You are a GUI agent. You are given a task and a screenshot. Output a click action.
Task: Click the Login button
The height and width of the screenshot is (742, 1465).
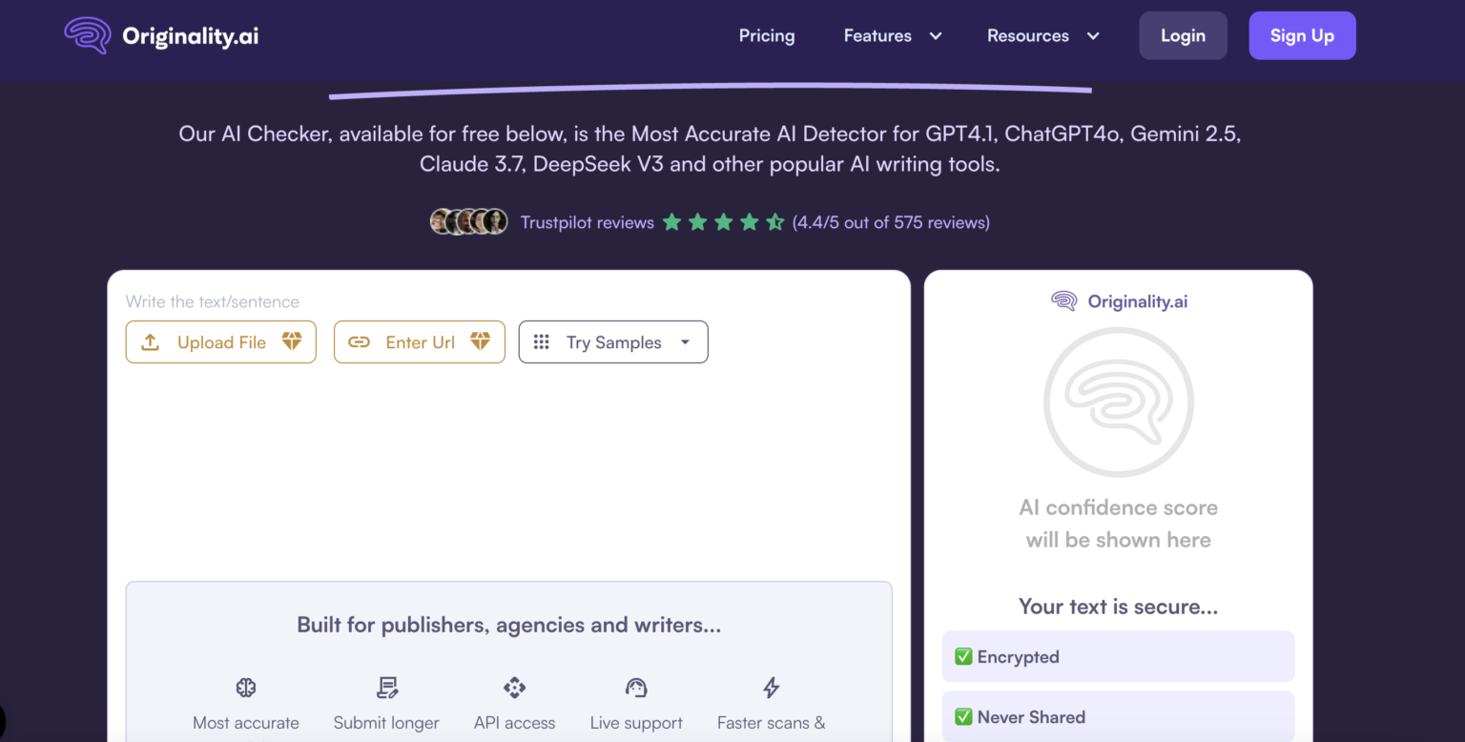[x=1183, y=36]
